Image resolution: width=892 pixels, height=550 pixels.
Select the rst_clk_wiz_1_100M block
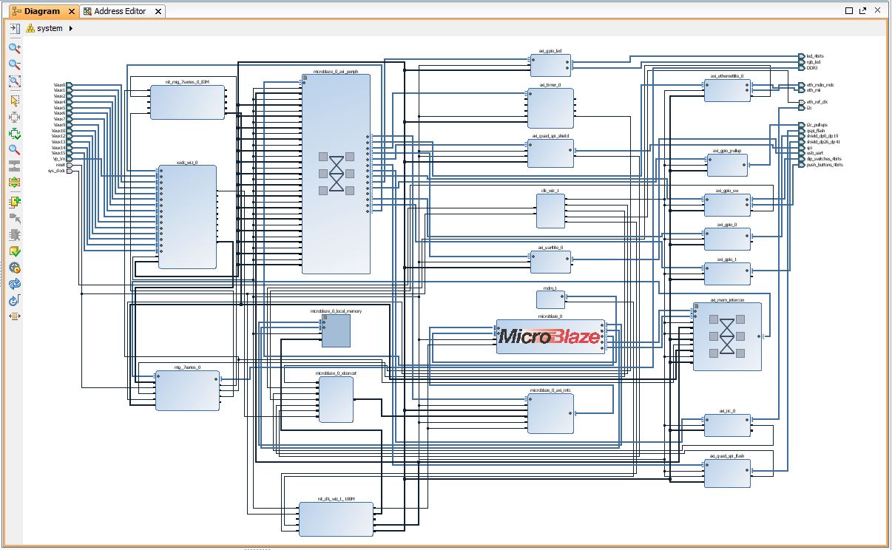[x=336, y=519]
